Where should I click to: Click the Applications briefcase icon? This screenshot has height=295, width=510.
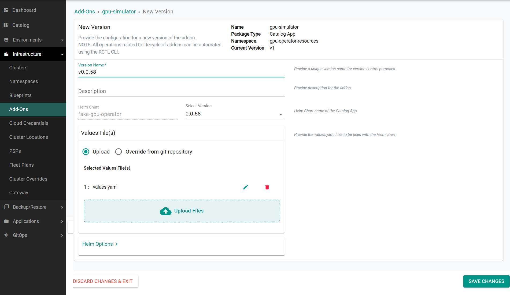click(x=6, y=221)
